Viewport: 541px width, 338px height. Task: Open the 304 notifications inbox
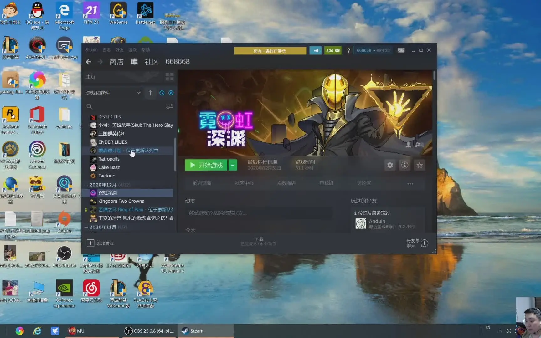(333, 50)
